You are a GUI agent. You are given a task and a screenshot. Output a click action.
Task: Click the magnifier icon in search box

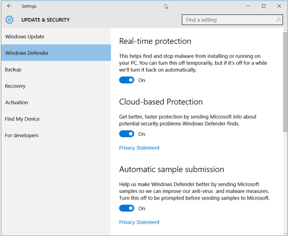(278, 20)
